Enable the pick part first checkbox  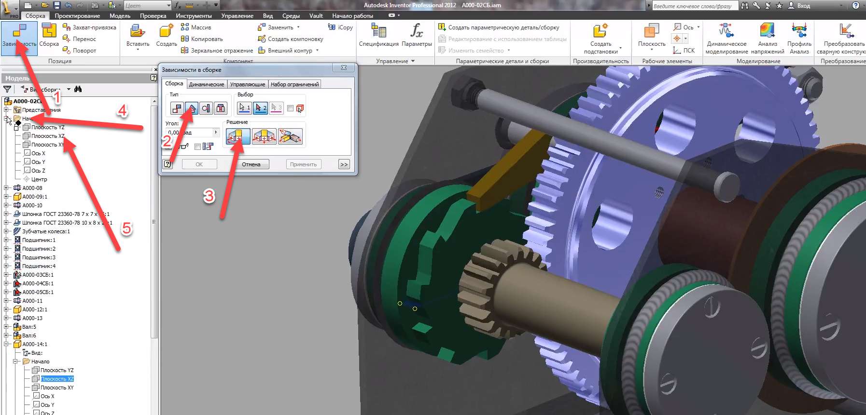(x=290, y=108)
